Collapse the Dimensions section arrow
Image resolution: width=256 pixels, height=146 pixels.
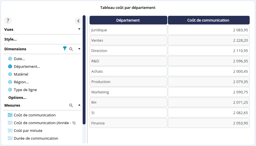(79, 49)
